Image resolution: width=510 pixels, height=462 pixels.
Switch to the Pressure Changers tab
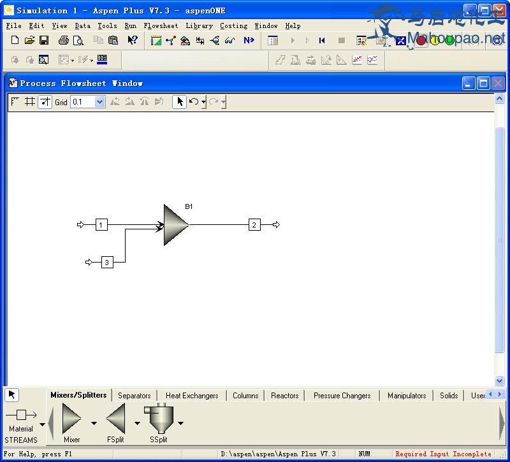342,395
